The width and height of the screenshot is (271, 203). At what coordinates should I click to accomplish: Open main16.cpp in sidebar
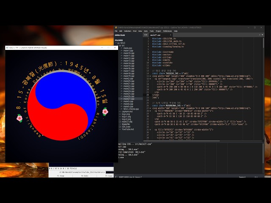coord(129,69)
